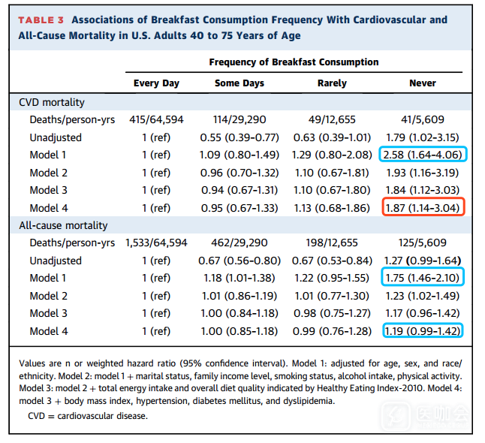Click the 125/5,609 deaths cell
Screen dimensions: 485x443
coord(423,243)
